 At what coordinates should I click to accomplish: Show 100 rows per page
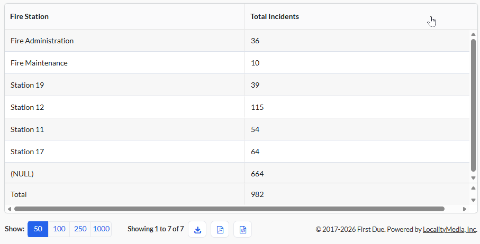[59, 229]
